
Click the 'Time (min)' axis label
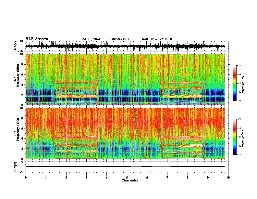coord(130,180)
